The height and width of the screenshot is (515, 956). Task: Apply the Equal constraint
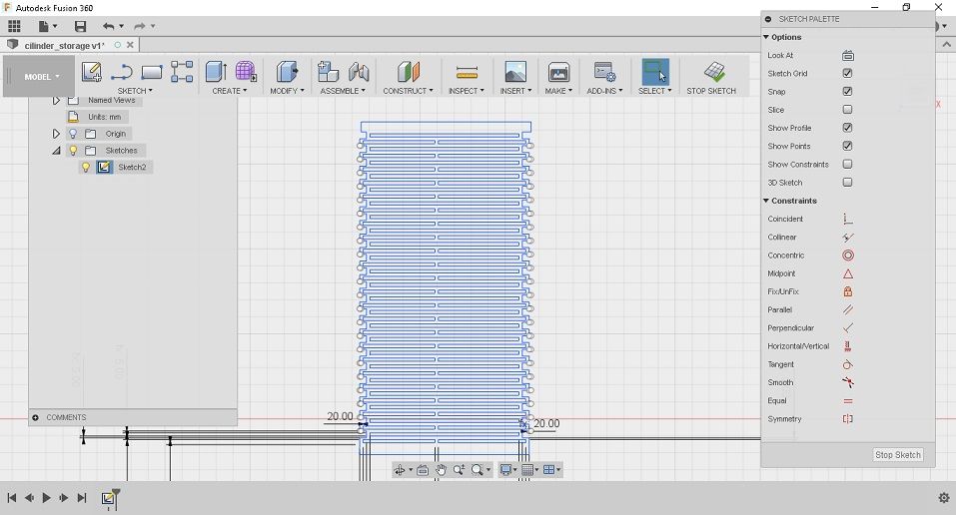point(847,400)
